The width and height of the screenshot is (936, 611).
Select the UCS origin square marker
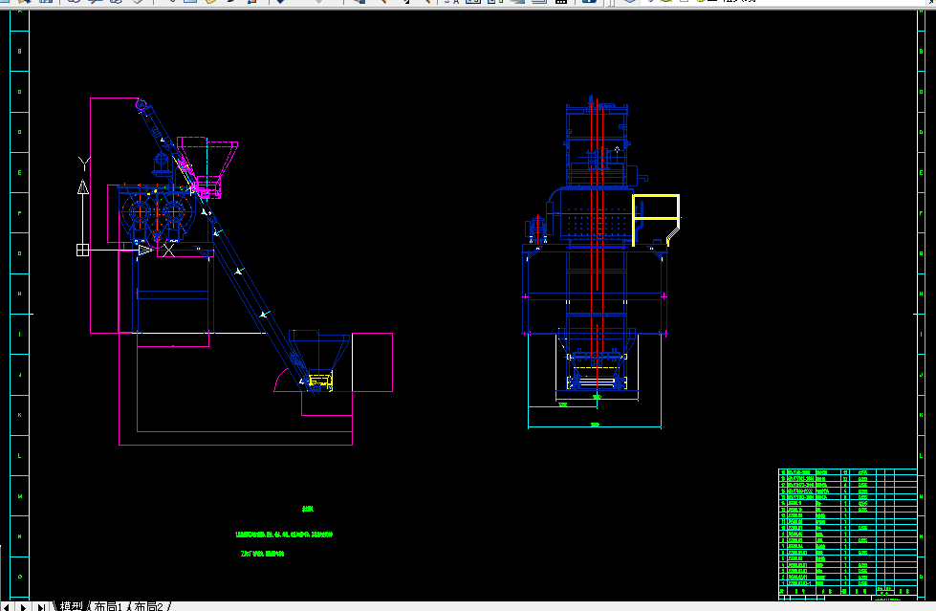pos(82,251)
